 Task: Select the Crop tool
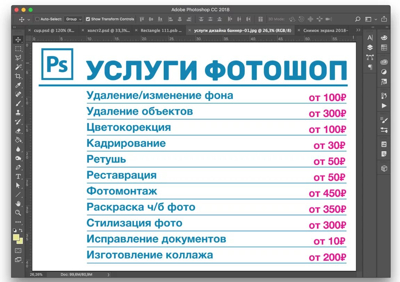(18, 76)
